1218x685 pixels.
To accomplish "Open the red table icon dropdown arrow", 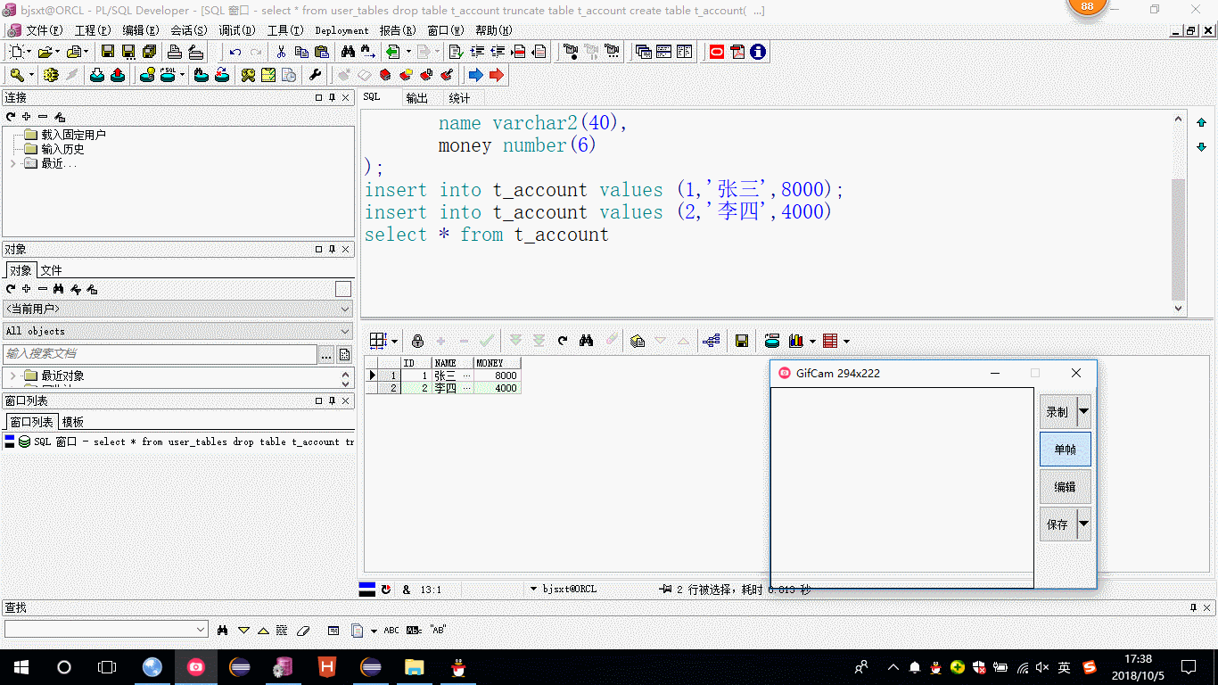I will [846, 341].
